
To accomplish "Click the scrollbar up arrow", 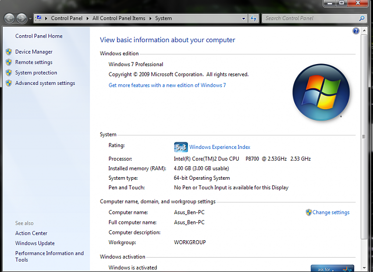I will [x=364, y=31].
